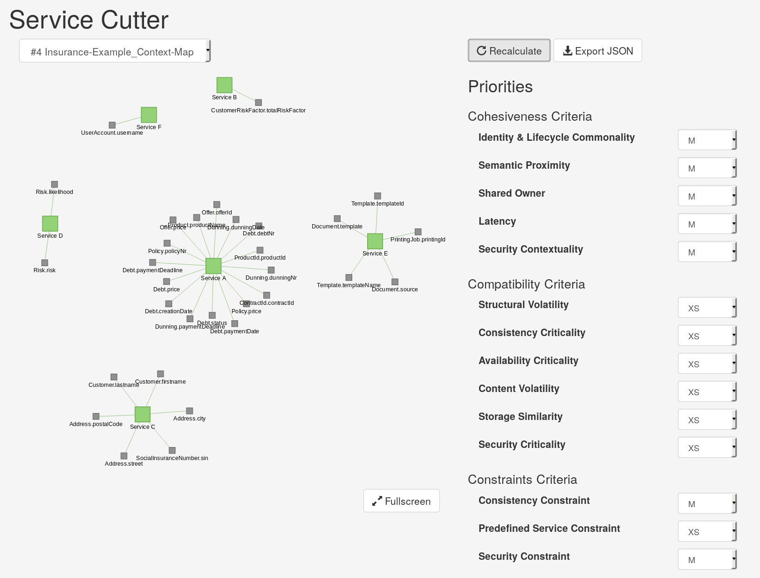Select the green Service C node
Screen dimensions: 760x578
143,414
